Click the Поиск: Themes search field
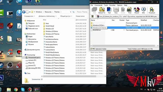The image size is (163, 92). point(82,12)
